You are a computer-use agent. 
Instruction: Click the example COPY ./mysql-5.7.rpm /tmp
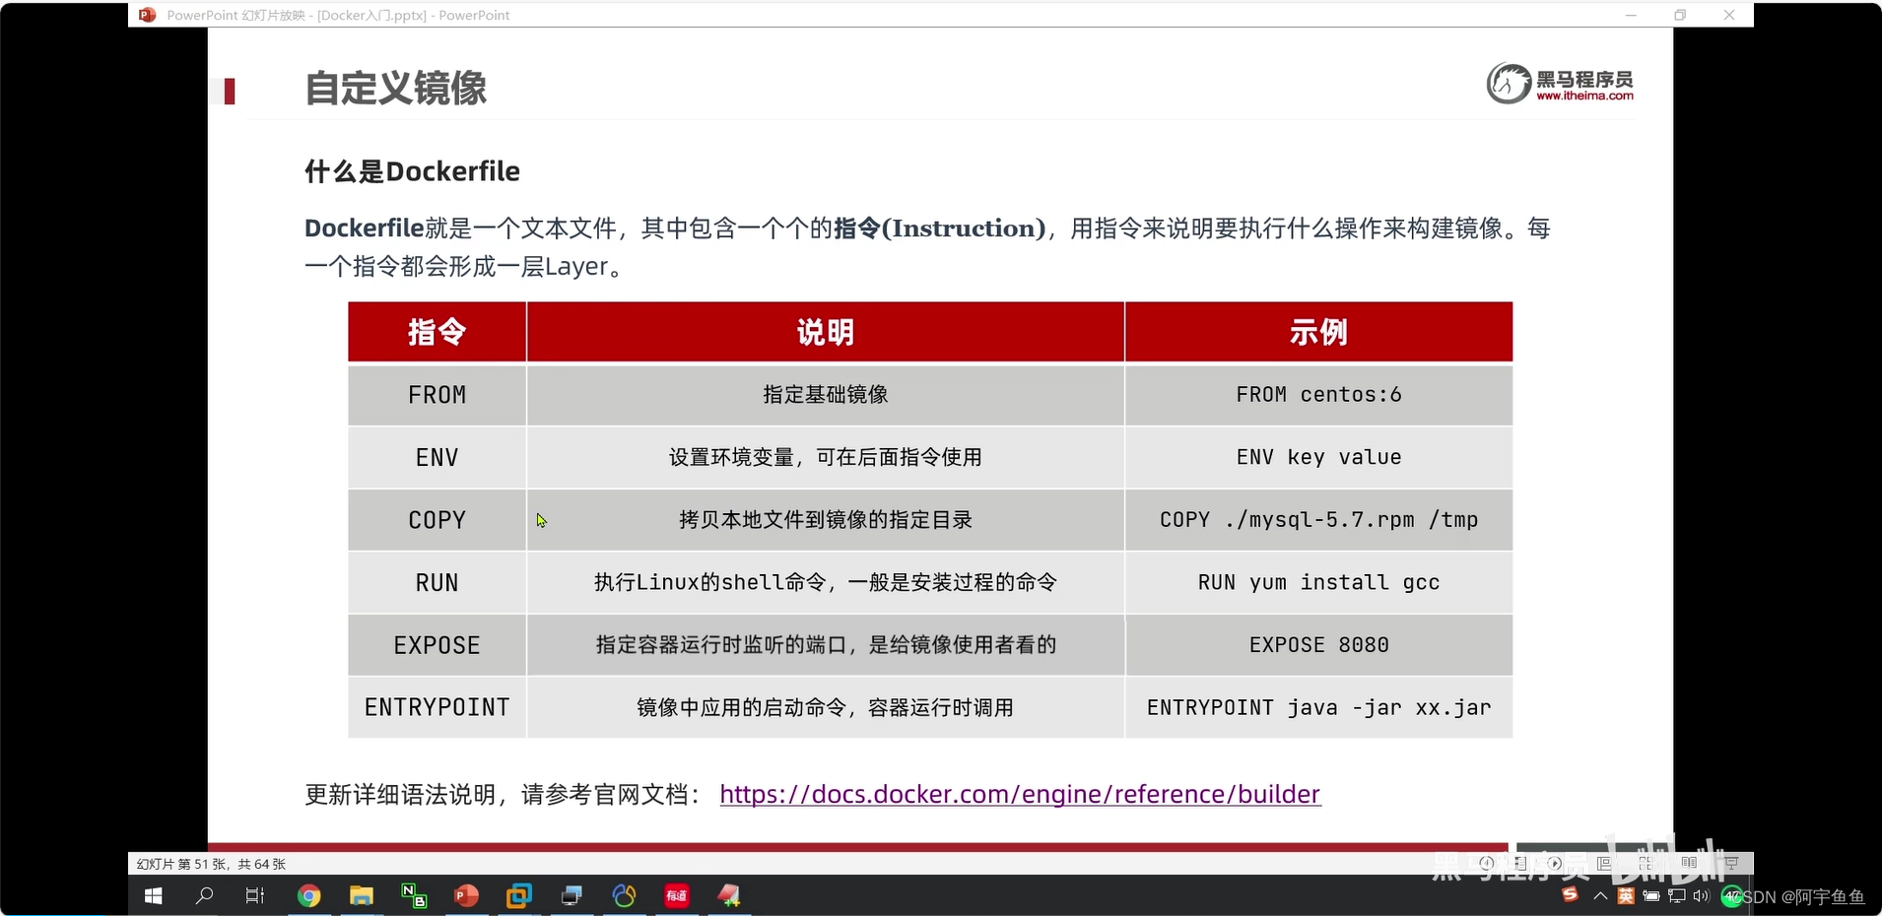[x=1318, y=520]
